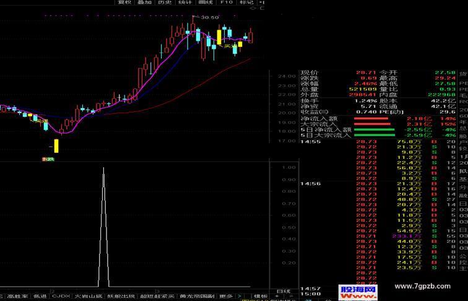Click the 叠加 toolbar button

(144, 2)
